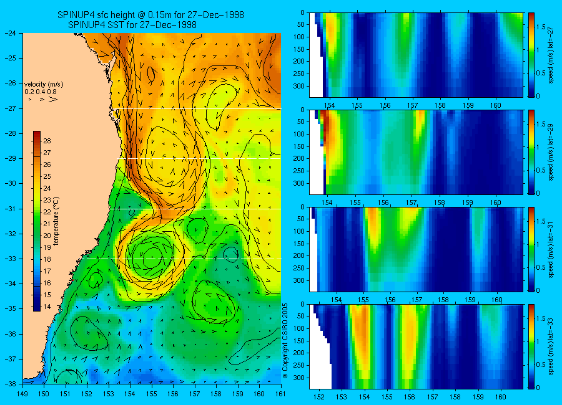Click depth label 150 on lat=-29 panel
The image size is (562, 405).
tap(299, 146)
